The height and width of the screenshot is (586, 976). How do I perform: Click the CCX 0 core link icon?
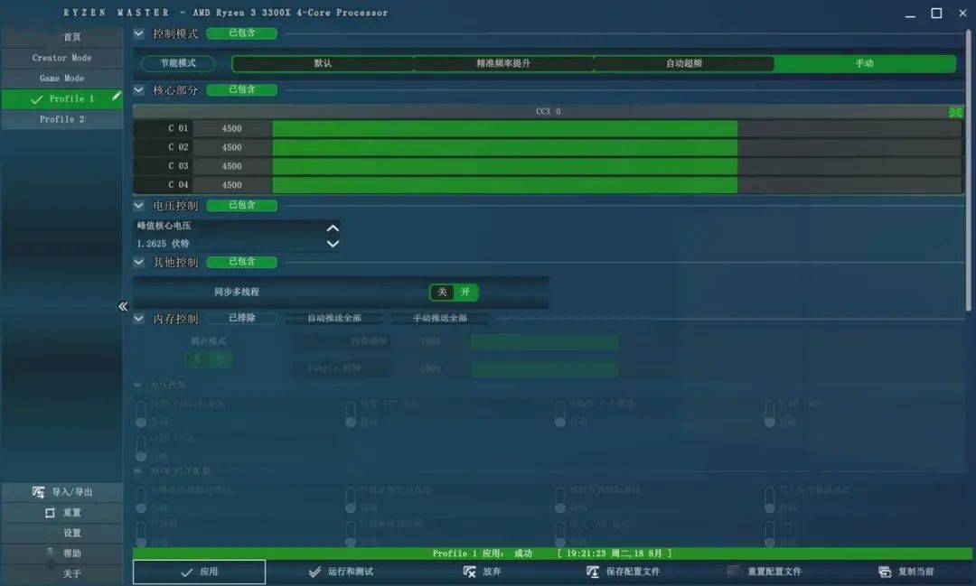[955, 112]
